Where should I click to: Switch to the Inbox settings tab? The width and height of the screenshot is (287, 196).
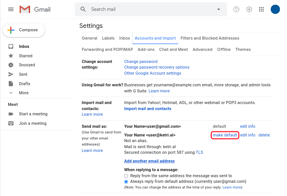125,38
